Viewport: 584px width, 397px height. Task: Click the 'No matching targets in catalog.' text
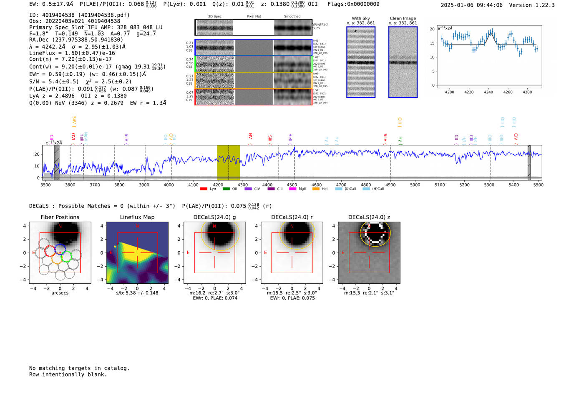[x=79, y=368]
